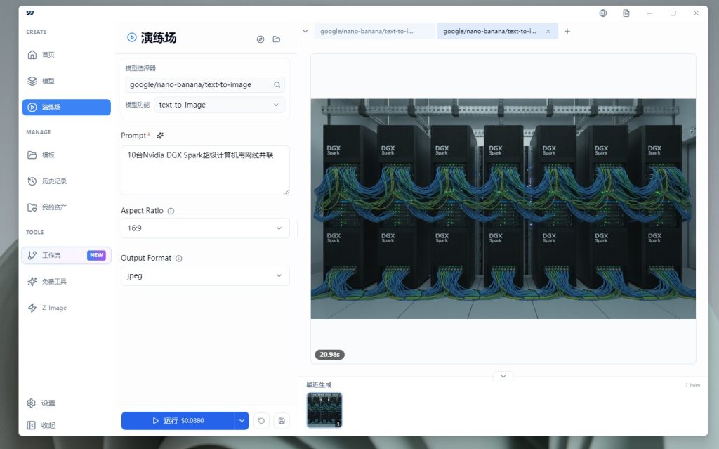This screenshot has height=449, width=719.
Task: Select the recent generation thumbnail
Action: pyautogui.click(x=324, y=410)
